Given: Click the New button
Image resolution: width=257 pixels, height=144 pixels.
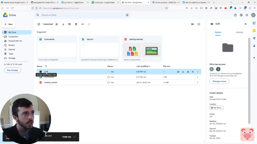Looking at the screenshot, I should [8, 24].
